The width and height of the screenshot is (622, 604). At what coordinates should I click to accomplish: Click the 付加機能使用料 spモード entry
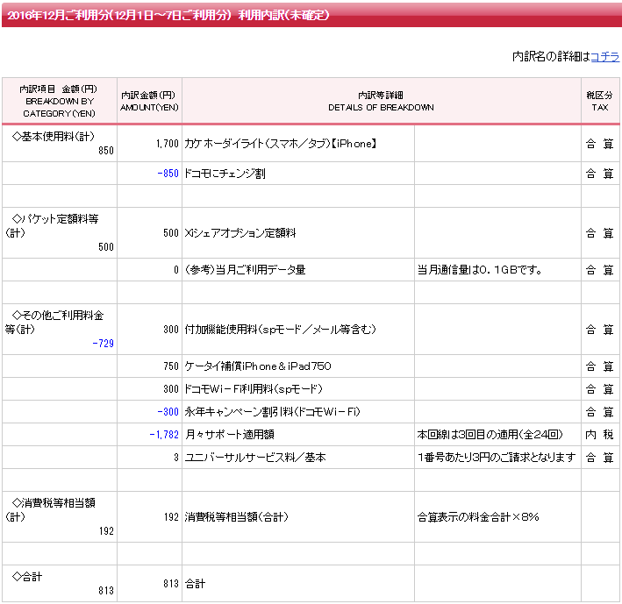279,330
